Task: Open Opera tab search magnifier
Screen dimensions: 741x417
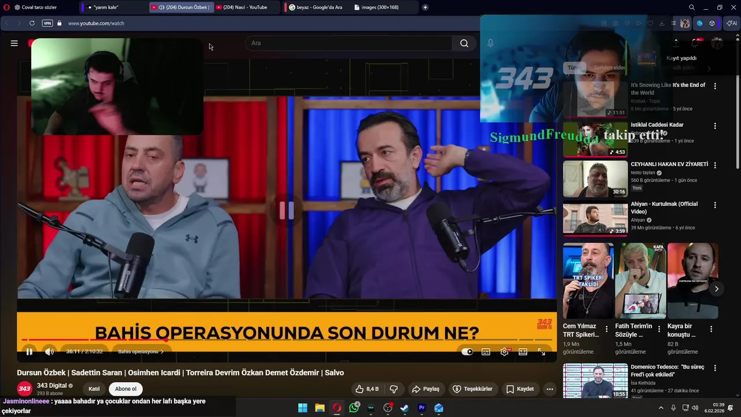Action: tap(692, 8)
